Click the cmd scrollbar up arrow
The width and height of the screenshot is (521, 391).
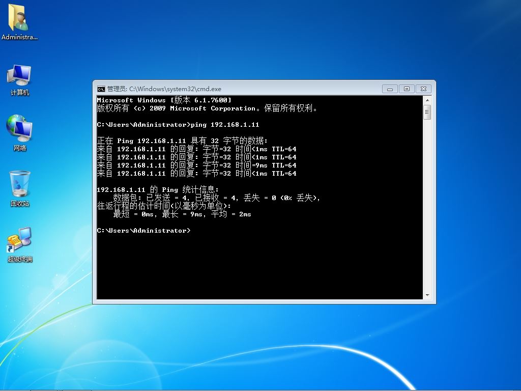[x=427, y=100]
